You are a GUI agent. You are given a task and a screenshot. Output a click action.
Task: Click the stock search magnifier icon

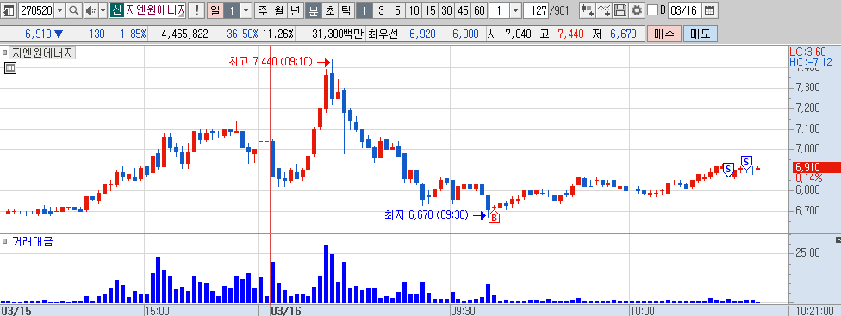[x=74, y=10]
